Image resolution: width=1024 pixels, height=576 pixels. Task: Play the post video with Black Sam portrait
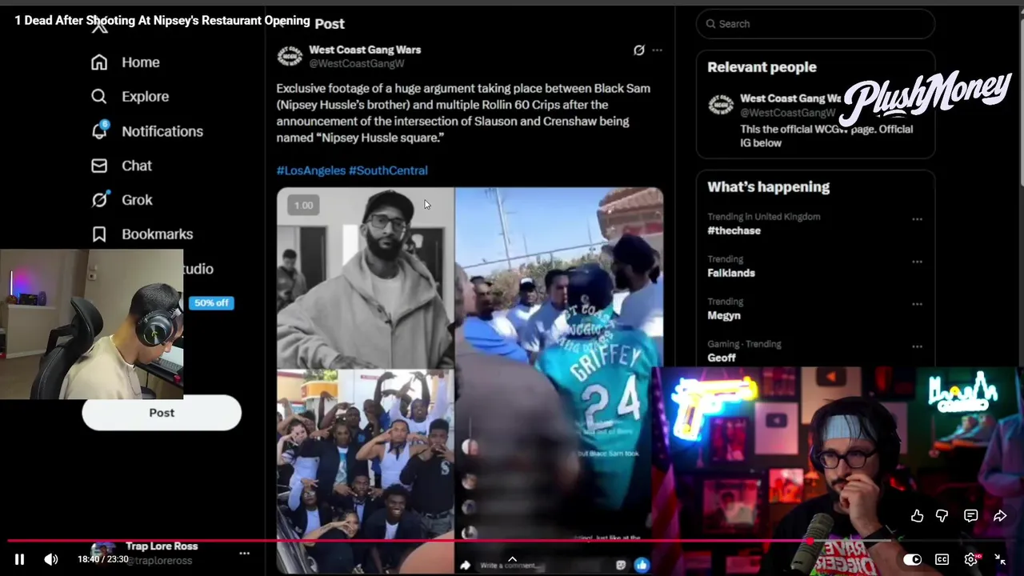[366, 278]
